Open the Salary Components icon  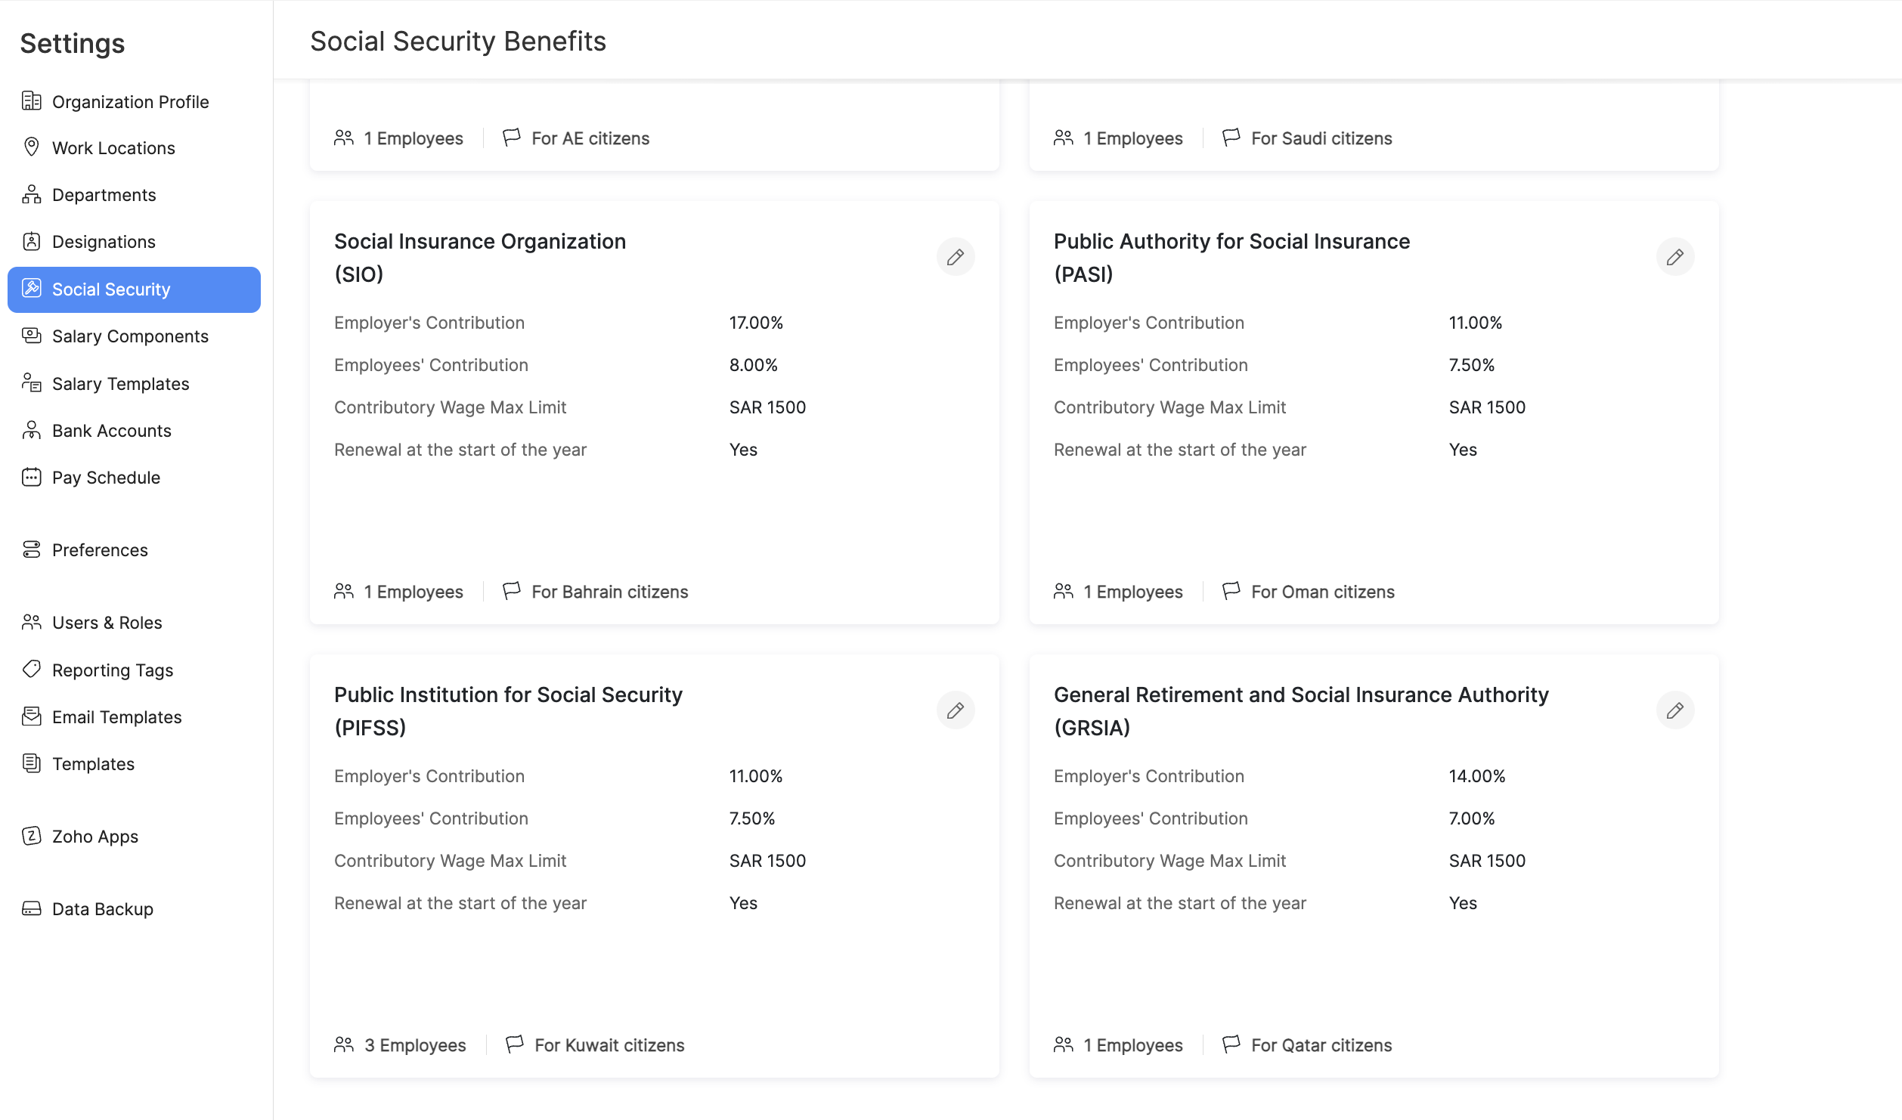[x=31, y=336]
